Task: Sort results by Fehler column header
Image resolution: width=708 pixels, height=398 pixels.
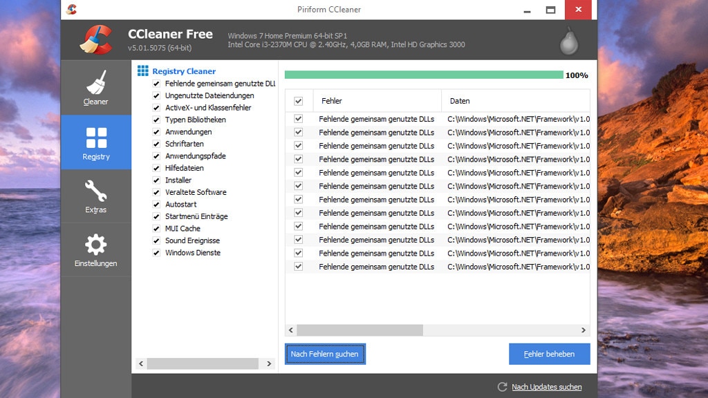Action: [x=377, y=101]
